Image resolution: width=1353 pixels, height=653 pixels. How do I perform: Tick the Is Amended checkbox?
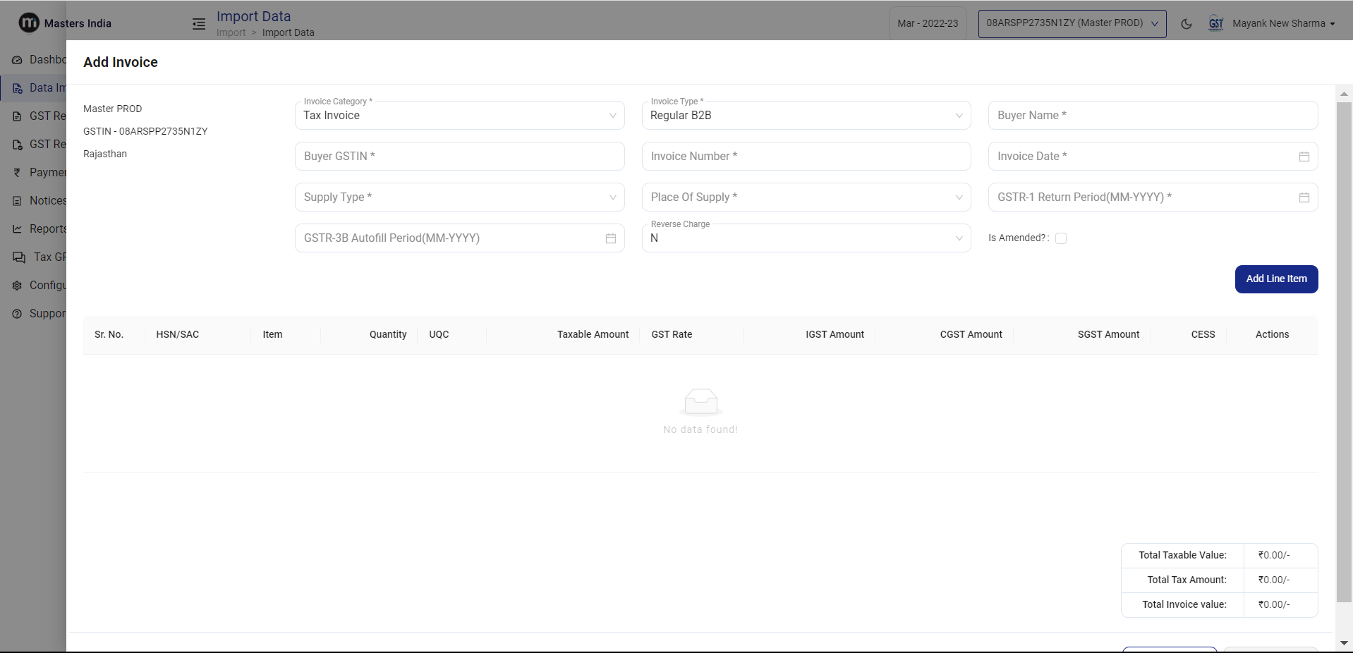(1060, 238)
